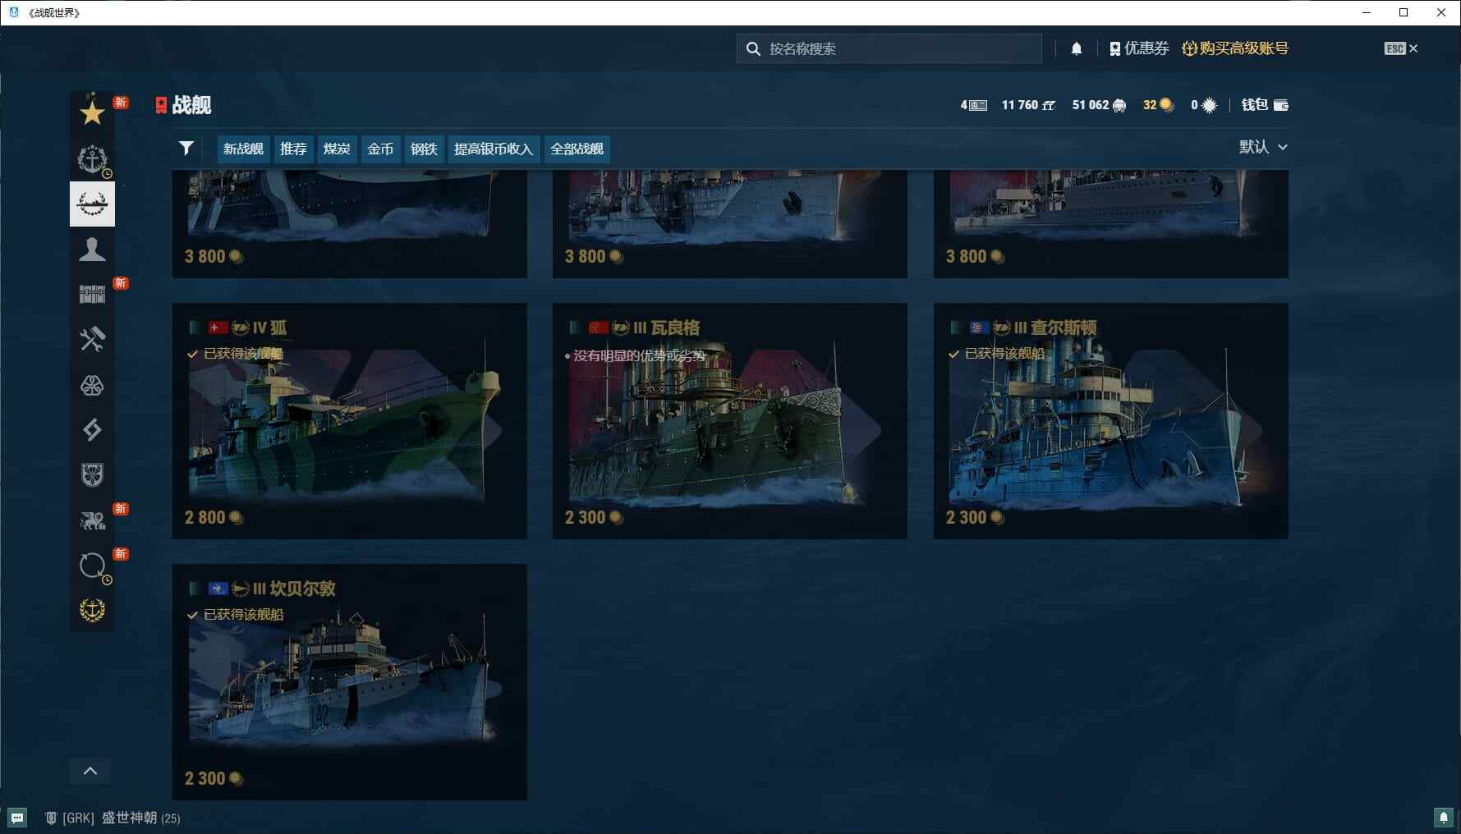The width and height of the screenshot is (1461, 834).
Task: Open the IV 狐 ship card
Action: (x=350, y=421)
